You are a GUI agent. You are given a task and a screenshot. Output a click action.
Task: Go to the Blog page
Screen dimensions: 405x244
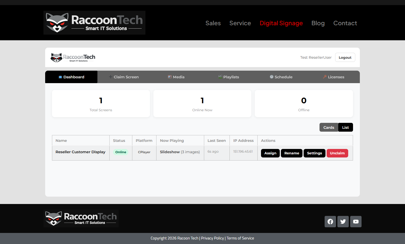pyautogui.click(x=318, y=23)
